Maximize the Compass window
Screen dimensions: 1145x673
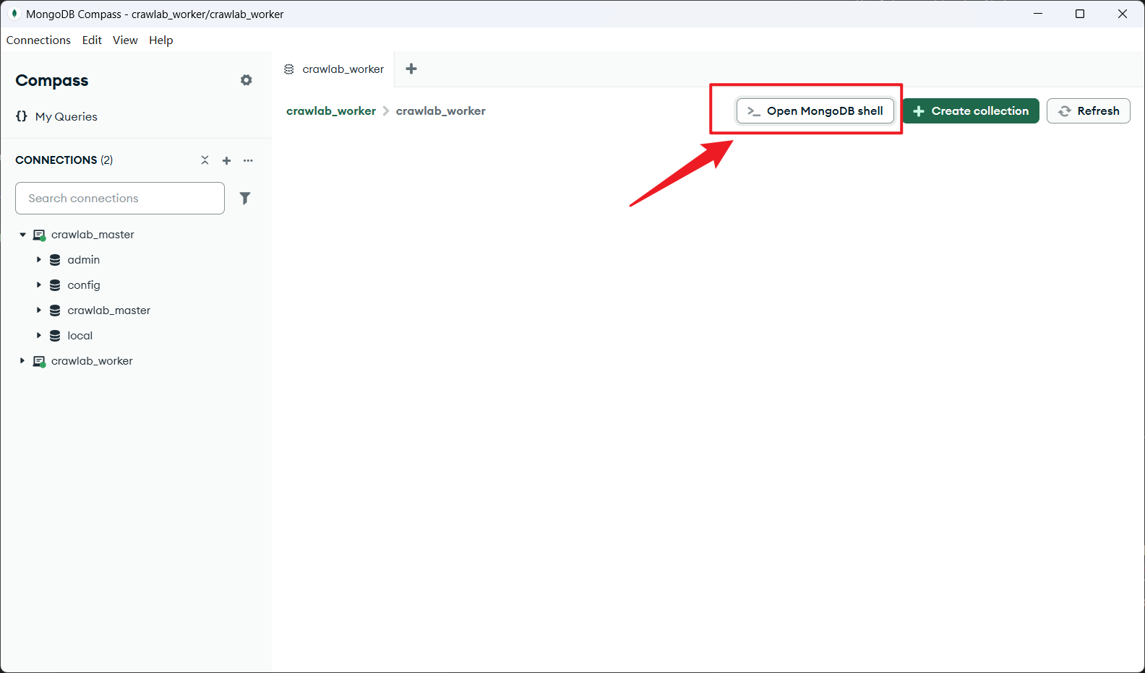click(1080, 14)
